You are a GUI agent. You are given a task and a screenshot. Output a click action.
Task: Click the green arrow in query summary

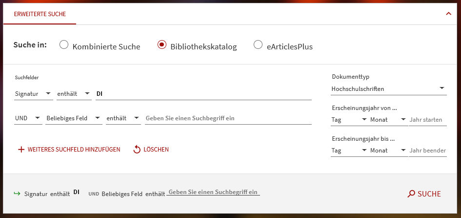[x=18, y=194]
